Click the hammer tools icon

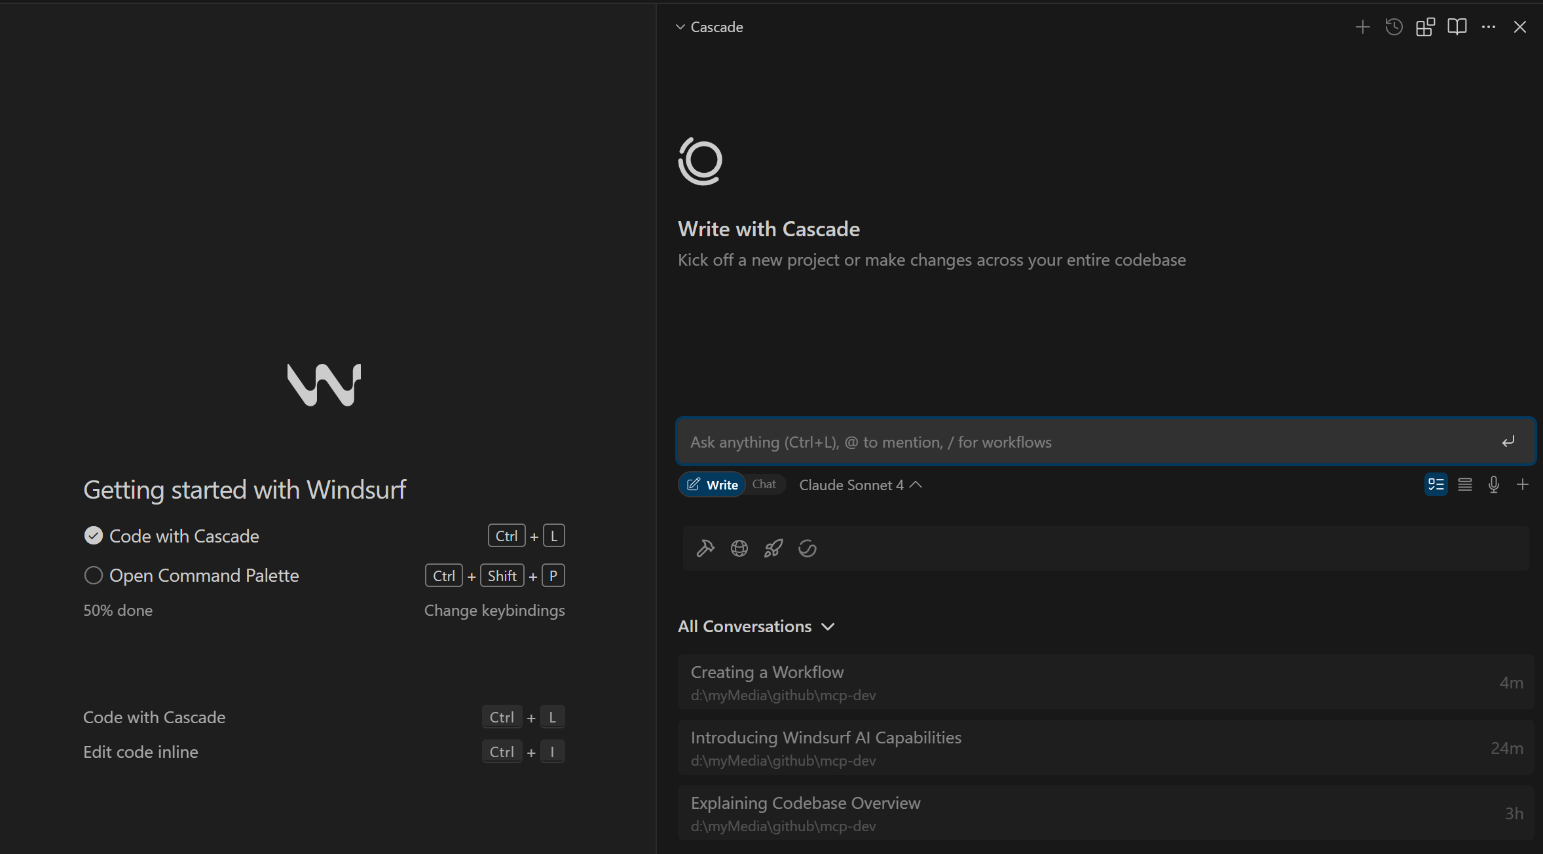[705, 548]
